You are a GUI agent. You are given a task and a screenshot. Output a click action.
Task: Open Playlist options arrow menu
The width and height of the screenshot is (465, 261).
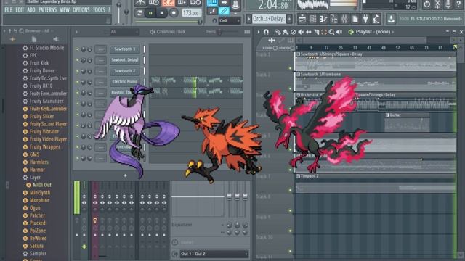[x=259, y=32]
